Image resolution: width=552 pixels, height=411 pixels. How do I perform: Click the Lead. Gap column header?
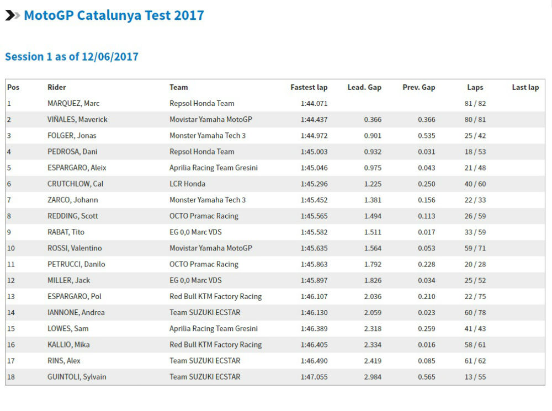pyautogui.click(x=364, y=87)
